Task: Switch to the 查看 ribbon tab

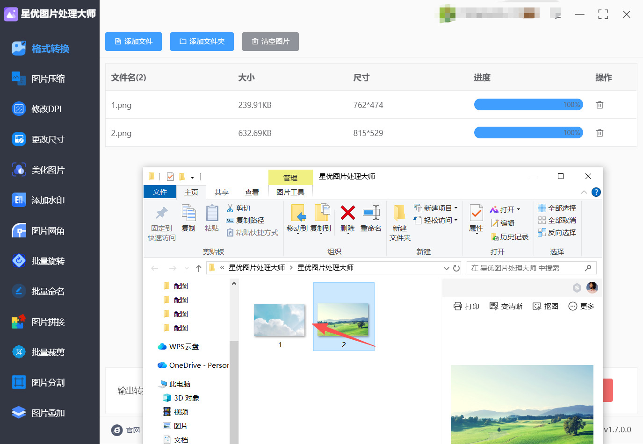Action: pos(252,193)
